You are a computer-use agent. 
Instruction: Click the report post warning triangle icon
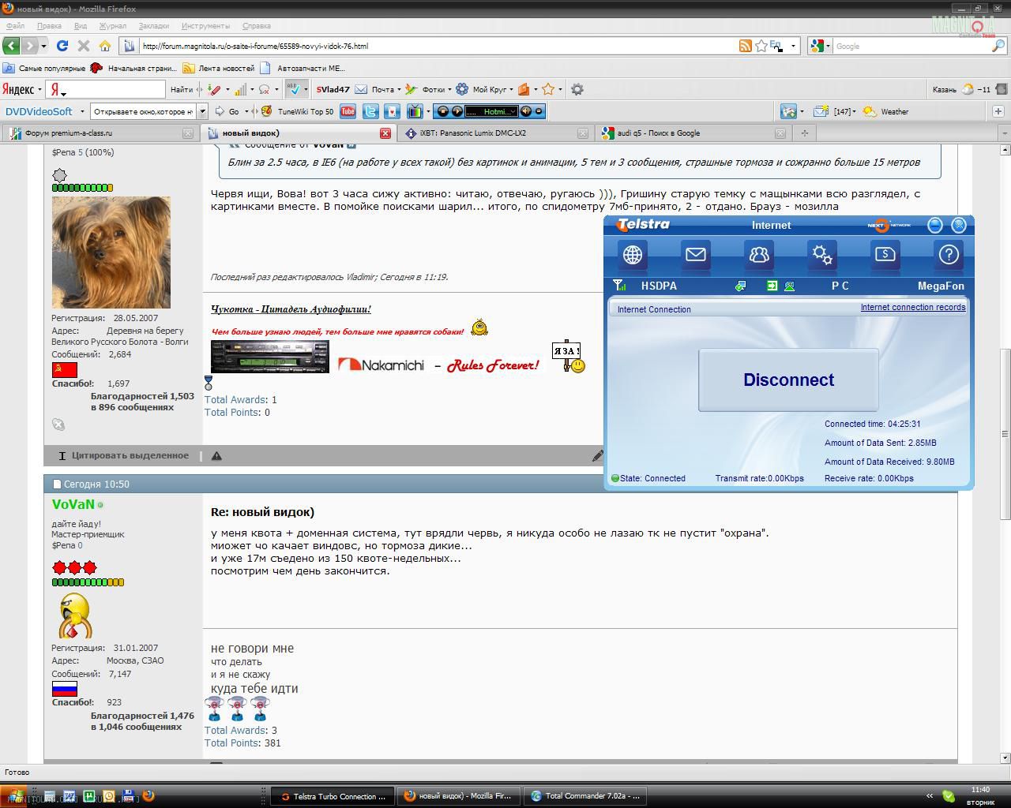point(216,455)
